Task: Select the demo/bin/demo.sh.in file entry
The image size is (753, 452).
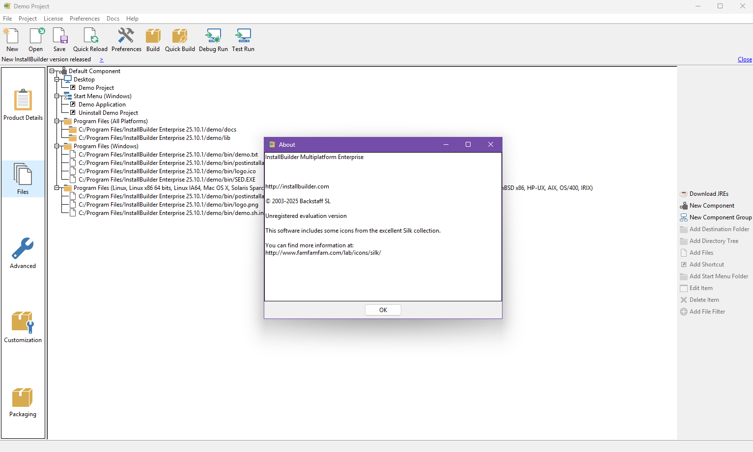Action: [171, 213]
